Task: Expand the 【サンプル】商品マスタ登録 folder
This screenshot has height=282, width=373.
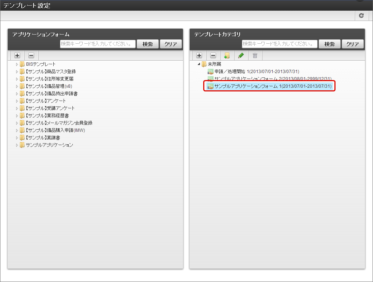Action: click(x=17, y=72)
